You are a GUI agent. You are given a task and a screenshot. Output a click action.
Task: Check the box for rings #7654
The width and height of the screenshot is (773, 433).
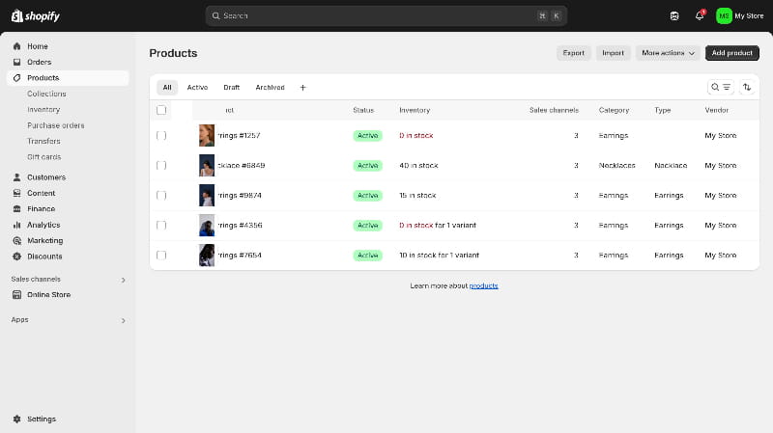161,255
